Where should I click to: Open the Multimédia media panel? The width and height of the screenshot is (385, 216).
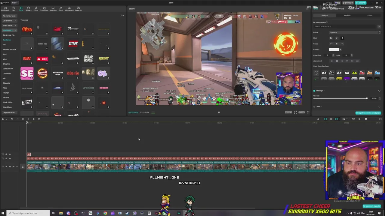(x=5, y=9)
